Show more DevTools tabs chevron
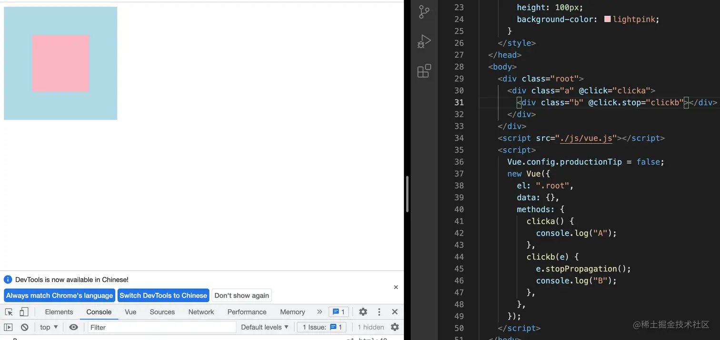This screenshot has height=340, width=720. (320, 312)
